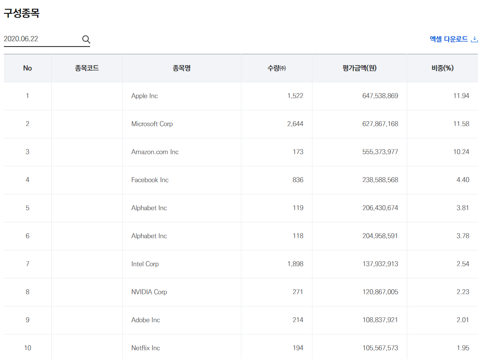493x359 pixels.
Task: Click weight value 2.01
Action: (463, 320)
